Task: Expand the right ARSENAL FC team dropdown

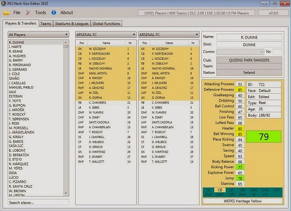Action: tap(169, 35)
